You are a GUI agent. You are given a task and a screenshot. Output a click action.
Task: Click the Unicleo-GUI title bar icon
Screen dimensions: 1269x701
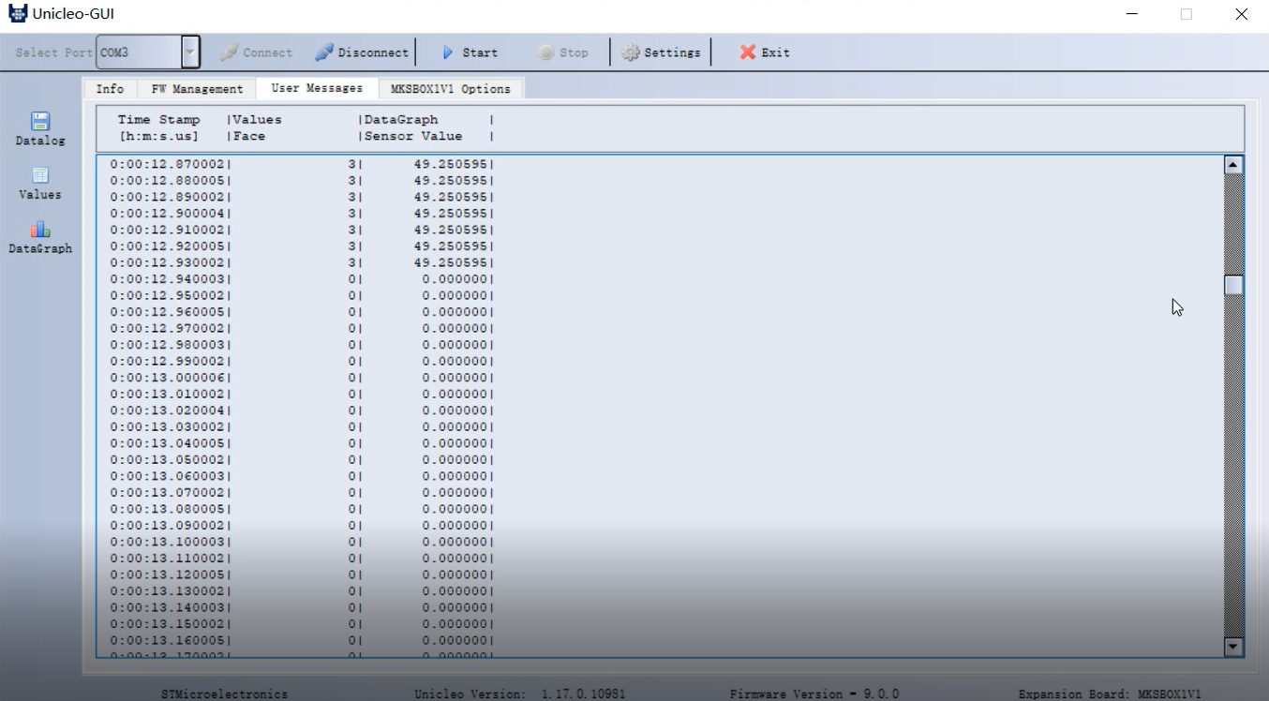18,14
